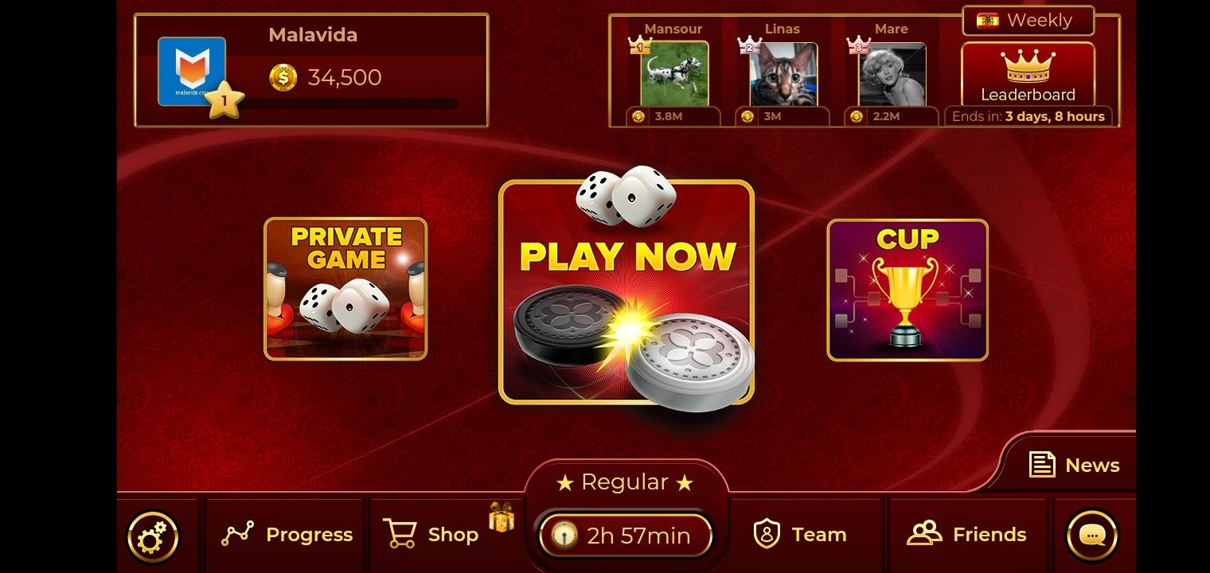View top-ranked player Mansour's photo
Viewport: 1210px width, 573px height.
tap(674, 74)
